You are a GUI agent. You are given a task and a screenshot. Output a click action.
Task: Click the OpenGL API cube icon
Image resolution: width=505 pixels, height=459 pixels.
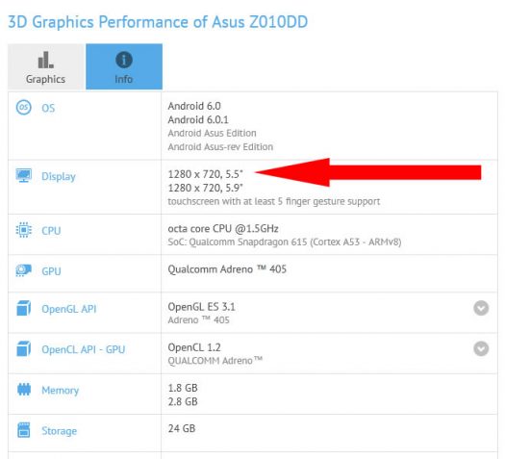(x=23, y=308)
